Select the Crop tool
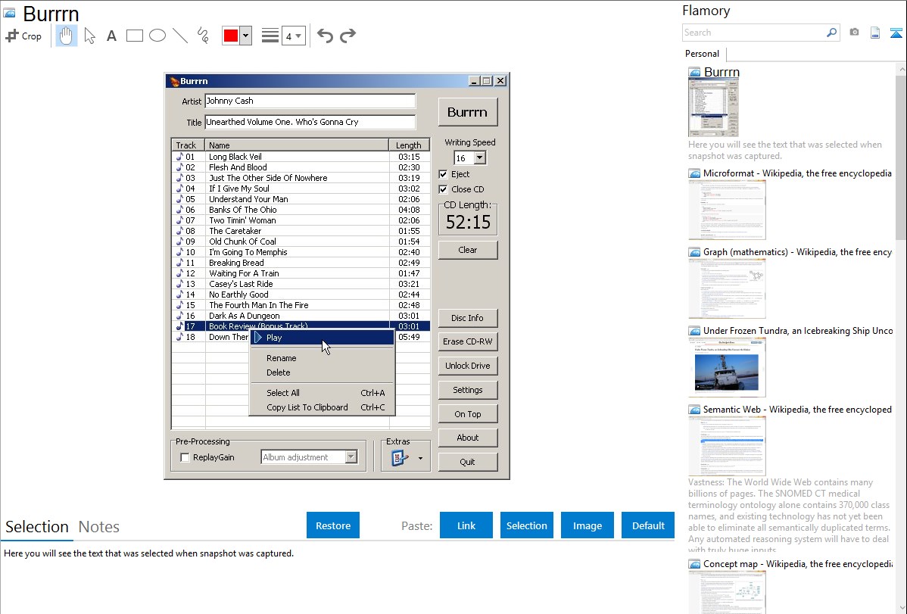This screenshot has width=907, height=614. click(x=23, y=36)
